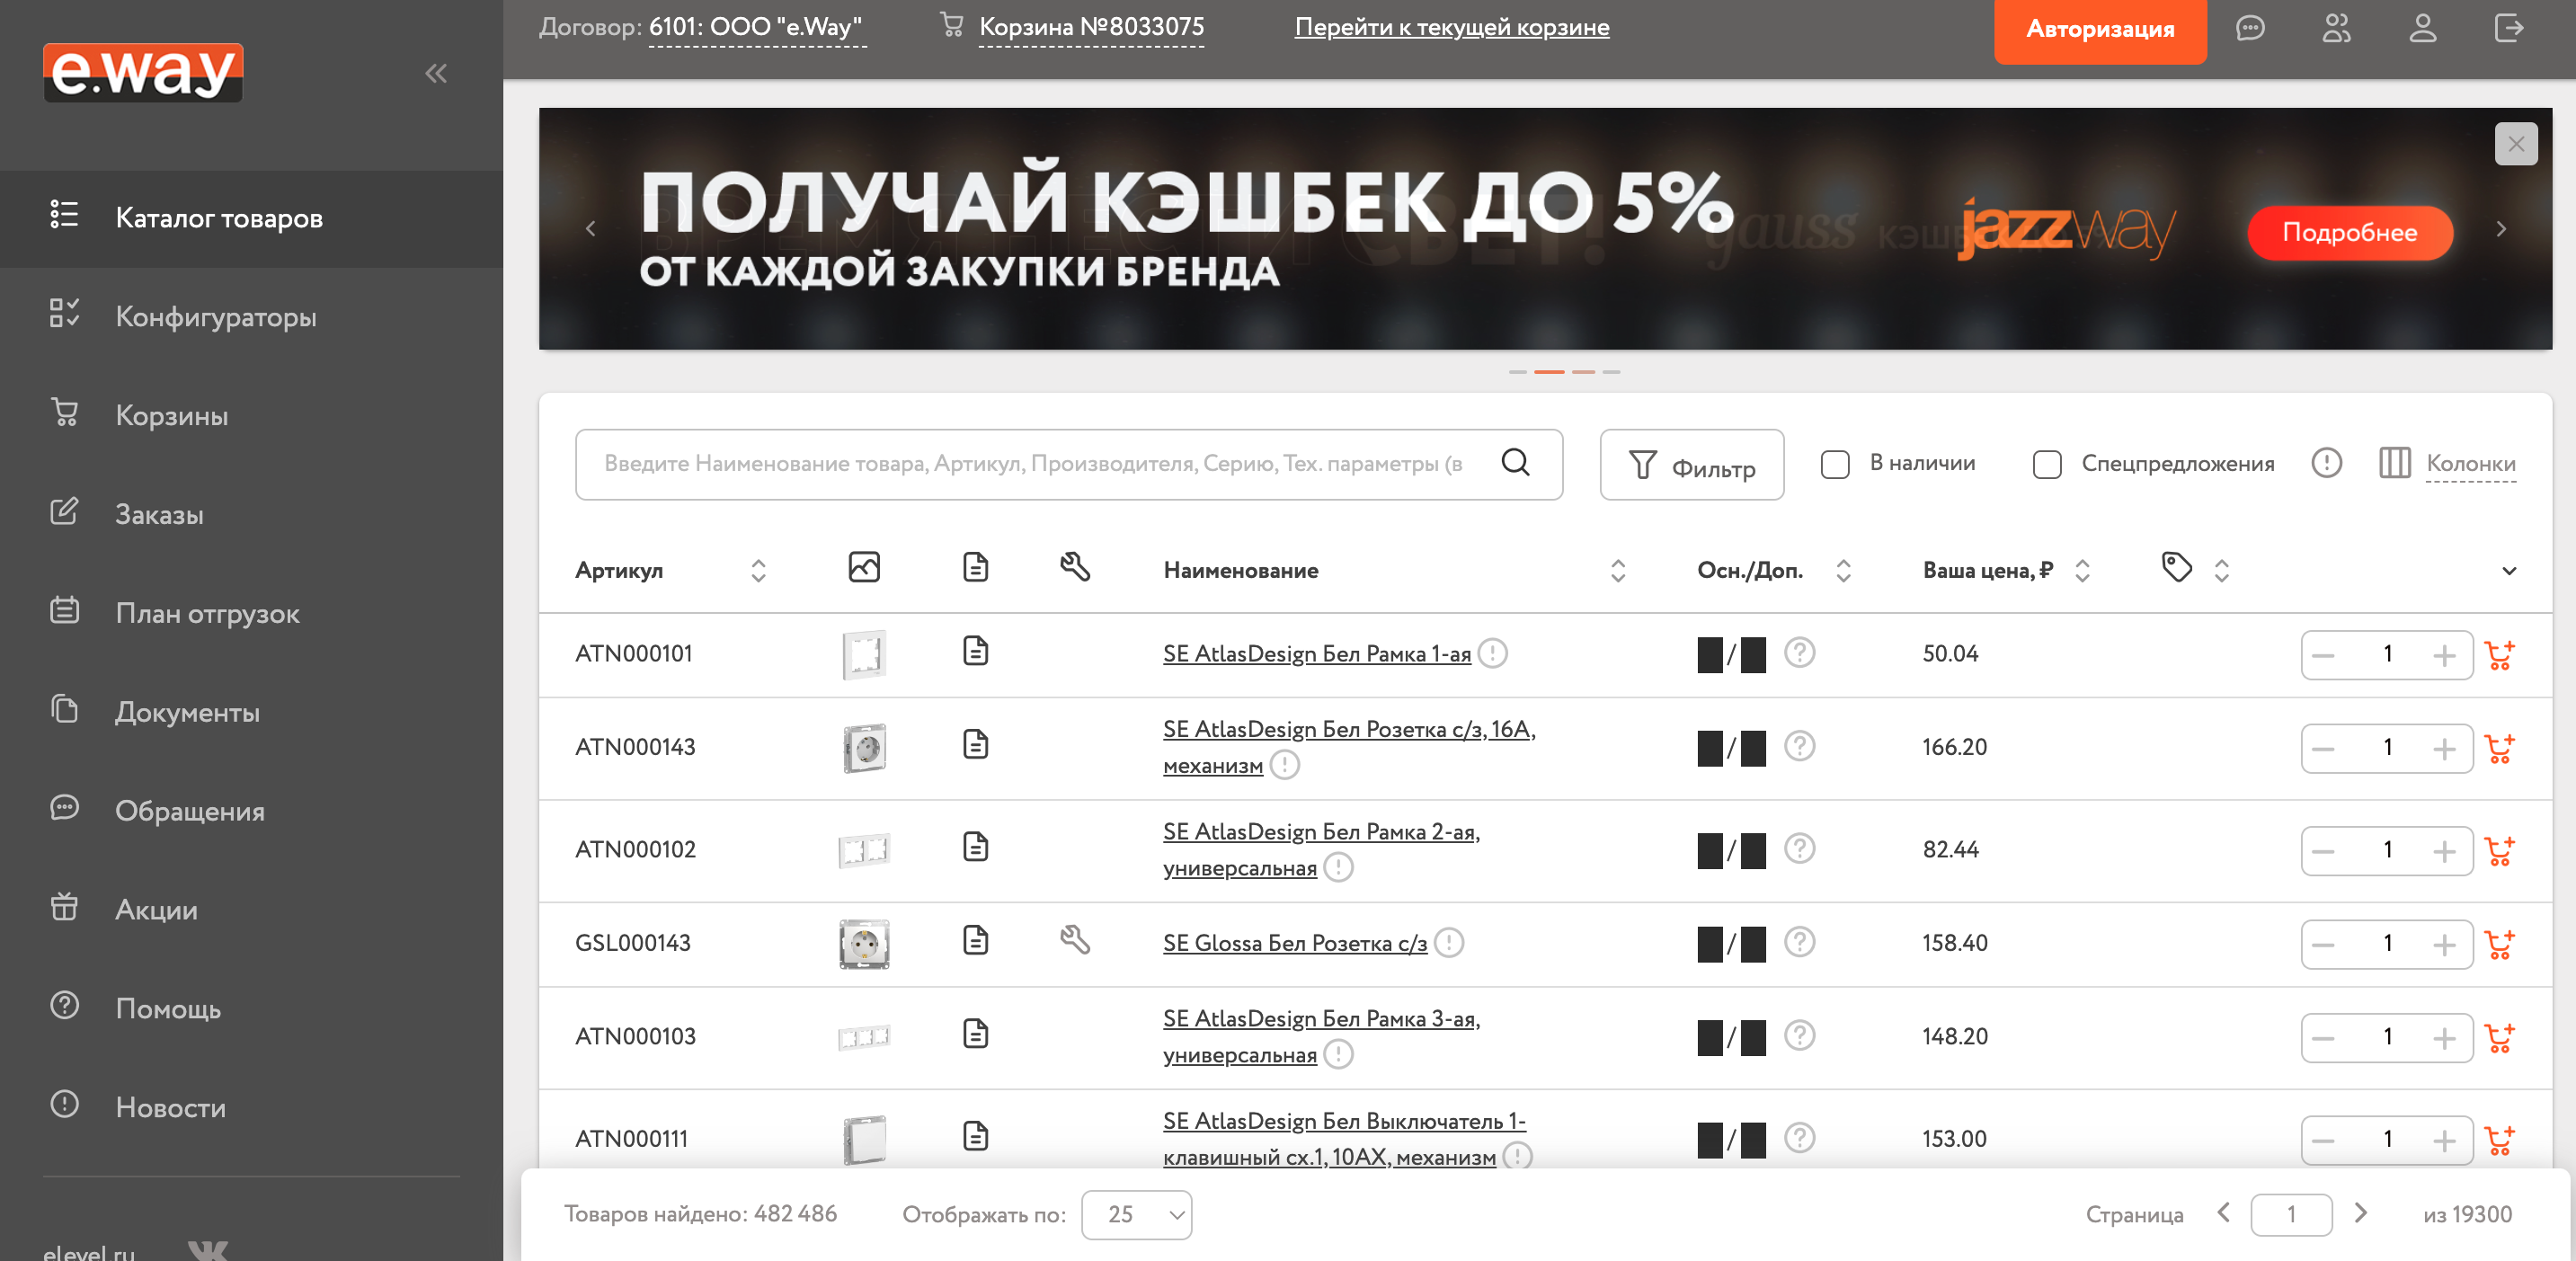Image resolution: width=2576 pixels, height=1261 pixels.
Task: Add ATN000101 to cart via cart icon
Action: tap(2499, 655)
